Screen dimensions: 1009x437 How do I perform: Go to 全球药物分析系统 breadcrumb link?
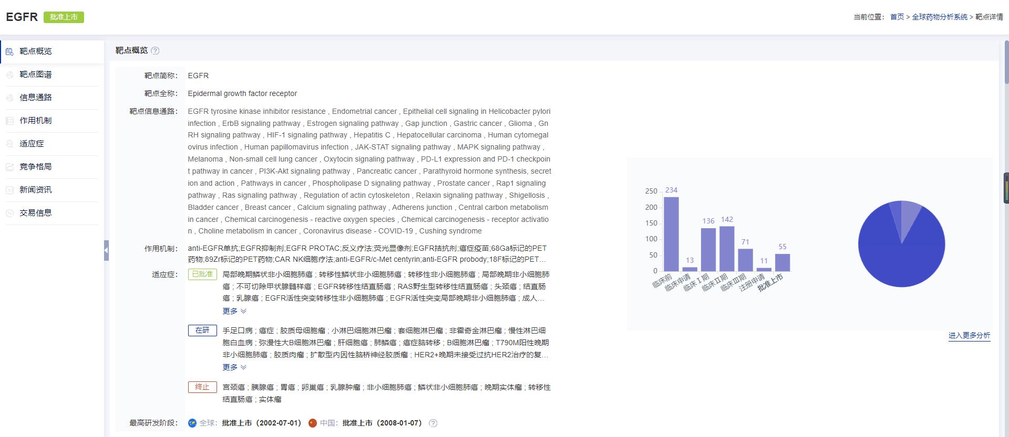tap(940, 17)
